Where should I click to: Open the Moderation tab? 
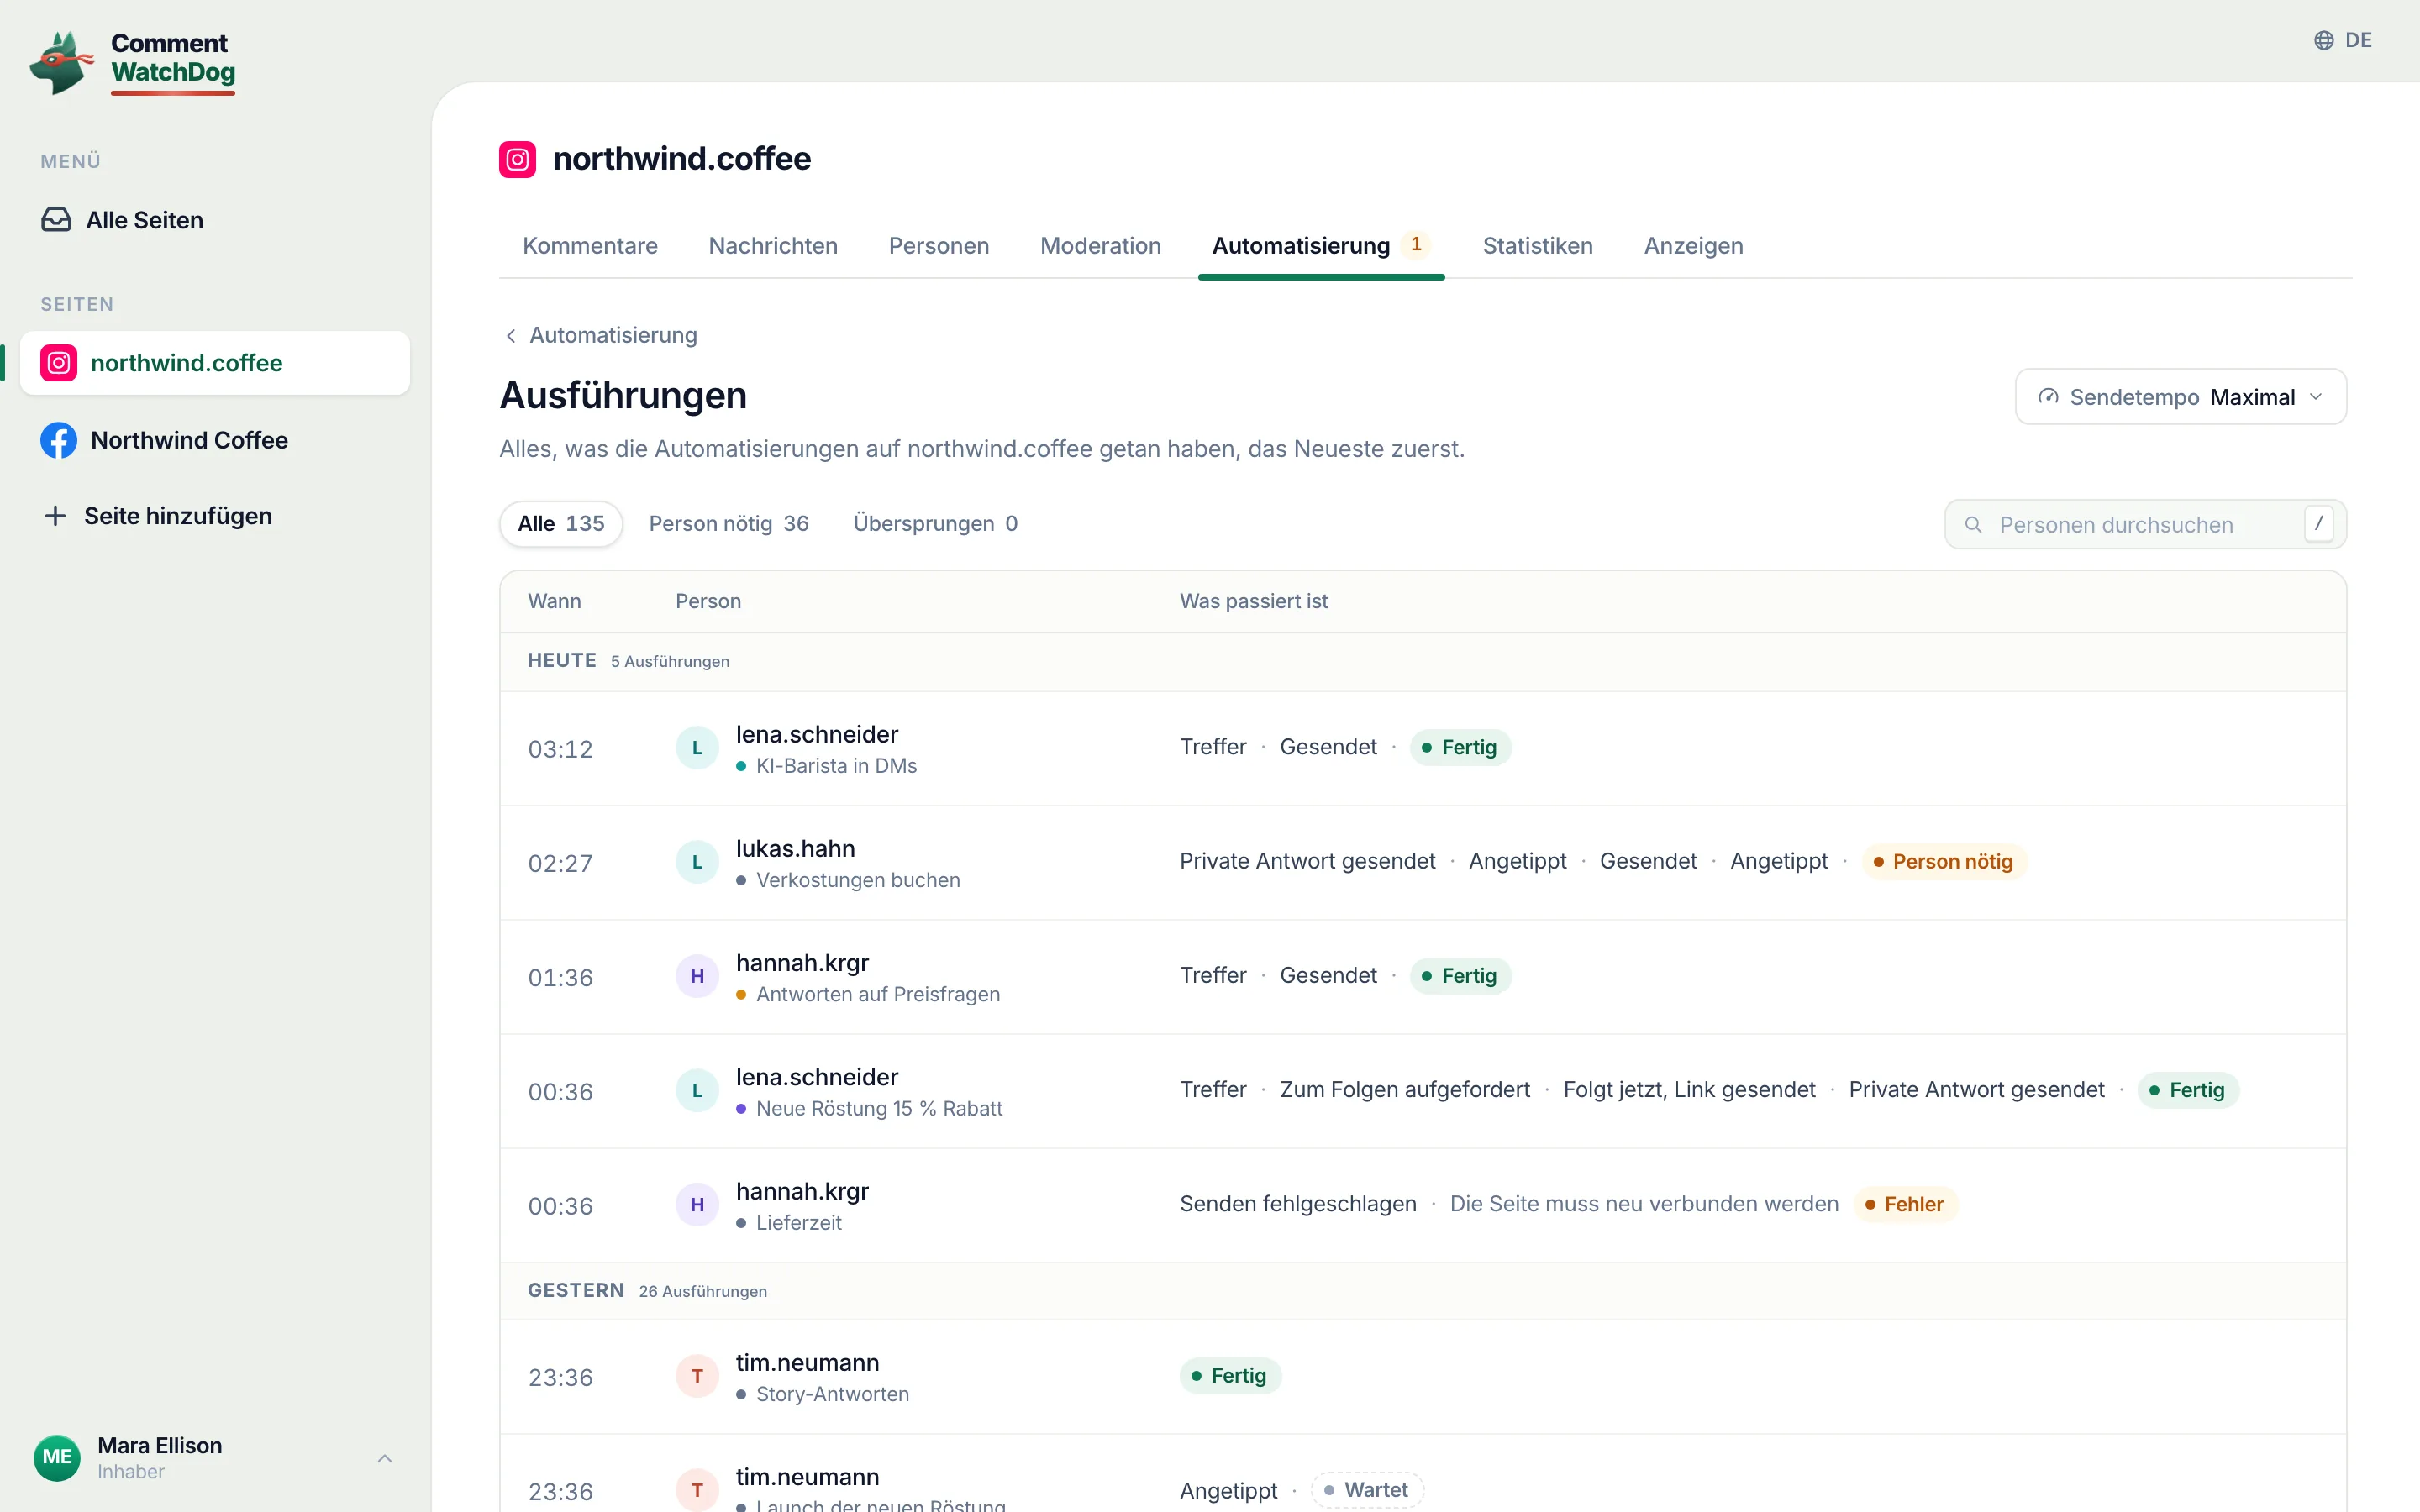pos(1100,246)
